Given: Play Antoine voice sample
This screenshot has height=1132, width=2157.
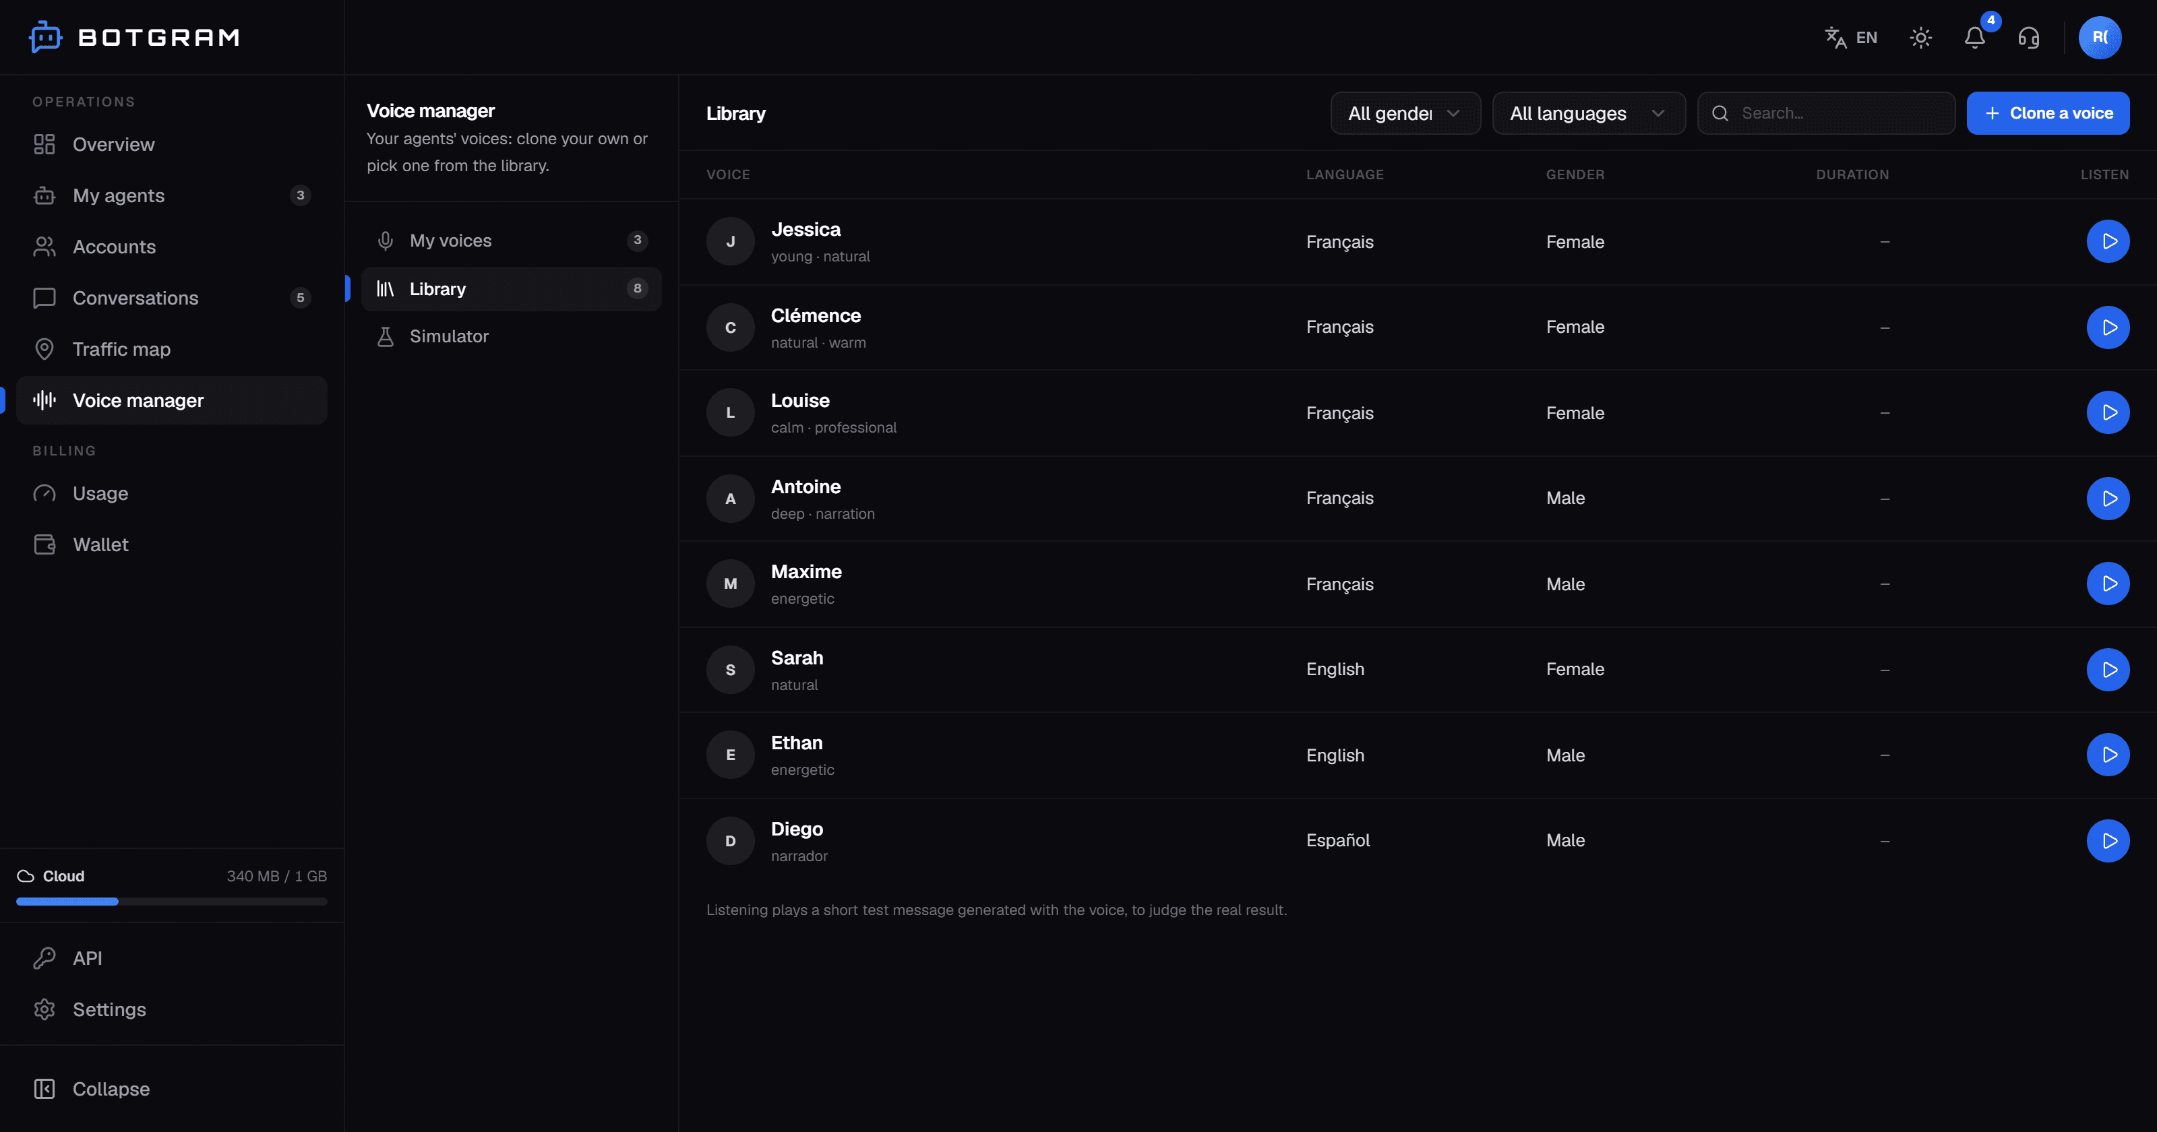Looking at the screenshot, I should [x=2108, y=498].
